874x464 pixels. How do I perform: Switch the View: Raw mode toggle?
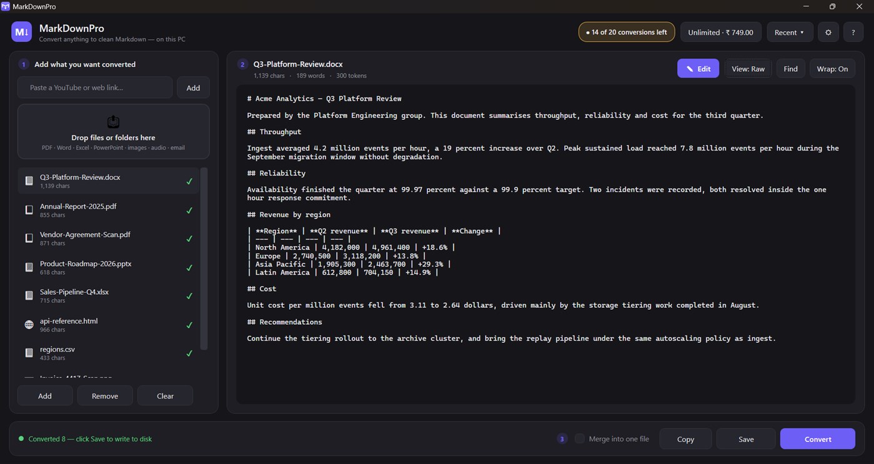748,69
